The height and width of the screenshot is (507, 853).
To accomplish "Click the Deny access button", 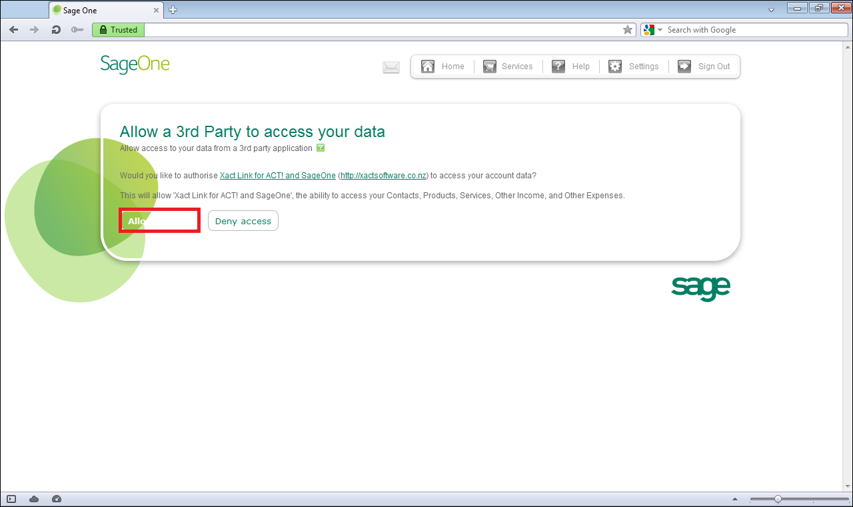I will coord(243,221).
